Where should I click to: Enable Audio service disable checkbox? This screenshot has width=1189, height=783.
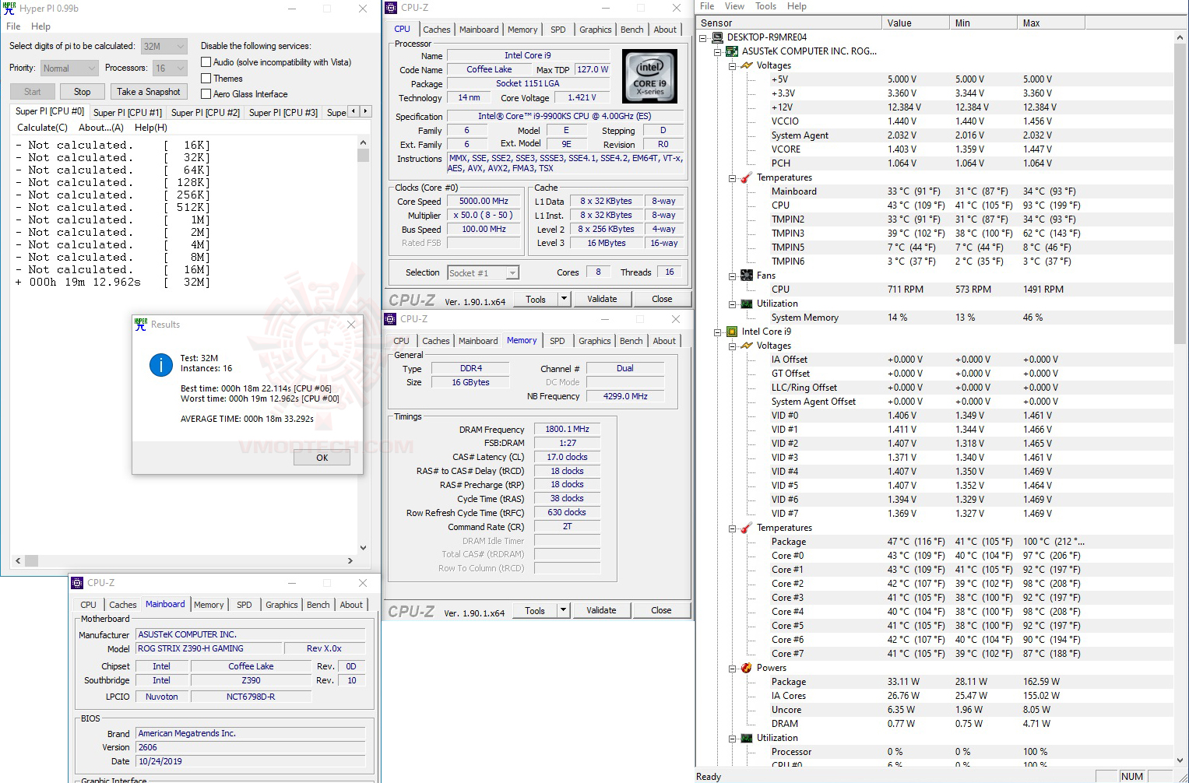coord(206,62)
